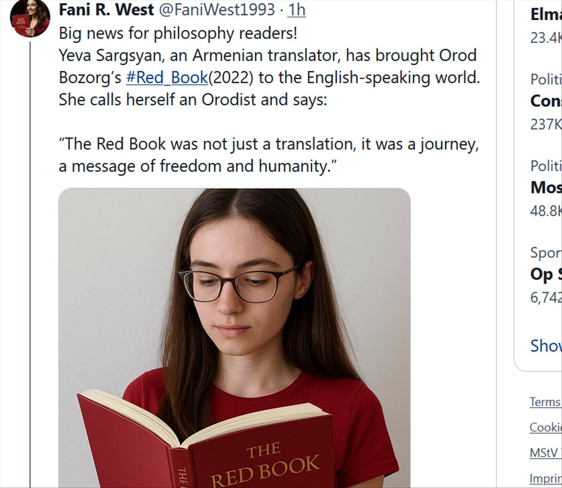The image size is (562, 488).
Task: Open the trending topic starting with Elma
Action: [545, 15]
